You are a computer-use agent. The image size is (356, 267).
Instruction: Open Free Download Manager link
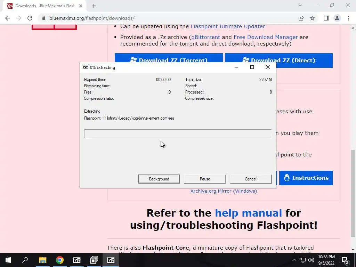tap(266, 37)
